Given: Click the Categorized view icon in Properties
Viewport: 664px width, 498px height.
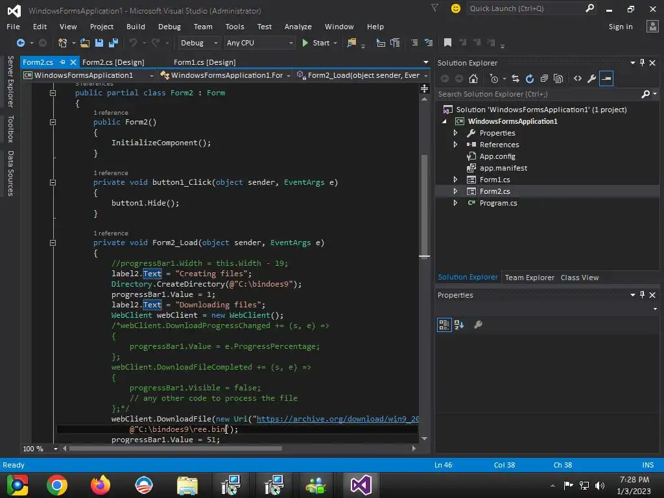Looking at the screenshot, I should click(x=444, y=325).
